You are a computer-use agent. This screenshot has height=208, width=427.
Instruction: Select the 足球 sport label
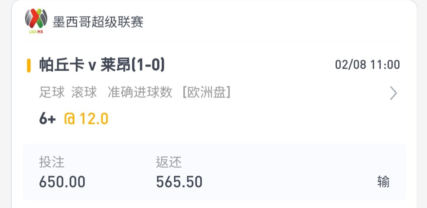(52, 92)
